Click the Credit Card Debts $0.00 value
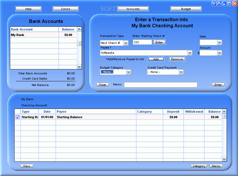The width and height of the screenshot is (238, 176). pos(71,79)
